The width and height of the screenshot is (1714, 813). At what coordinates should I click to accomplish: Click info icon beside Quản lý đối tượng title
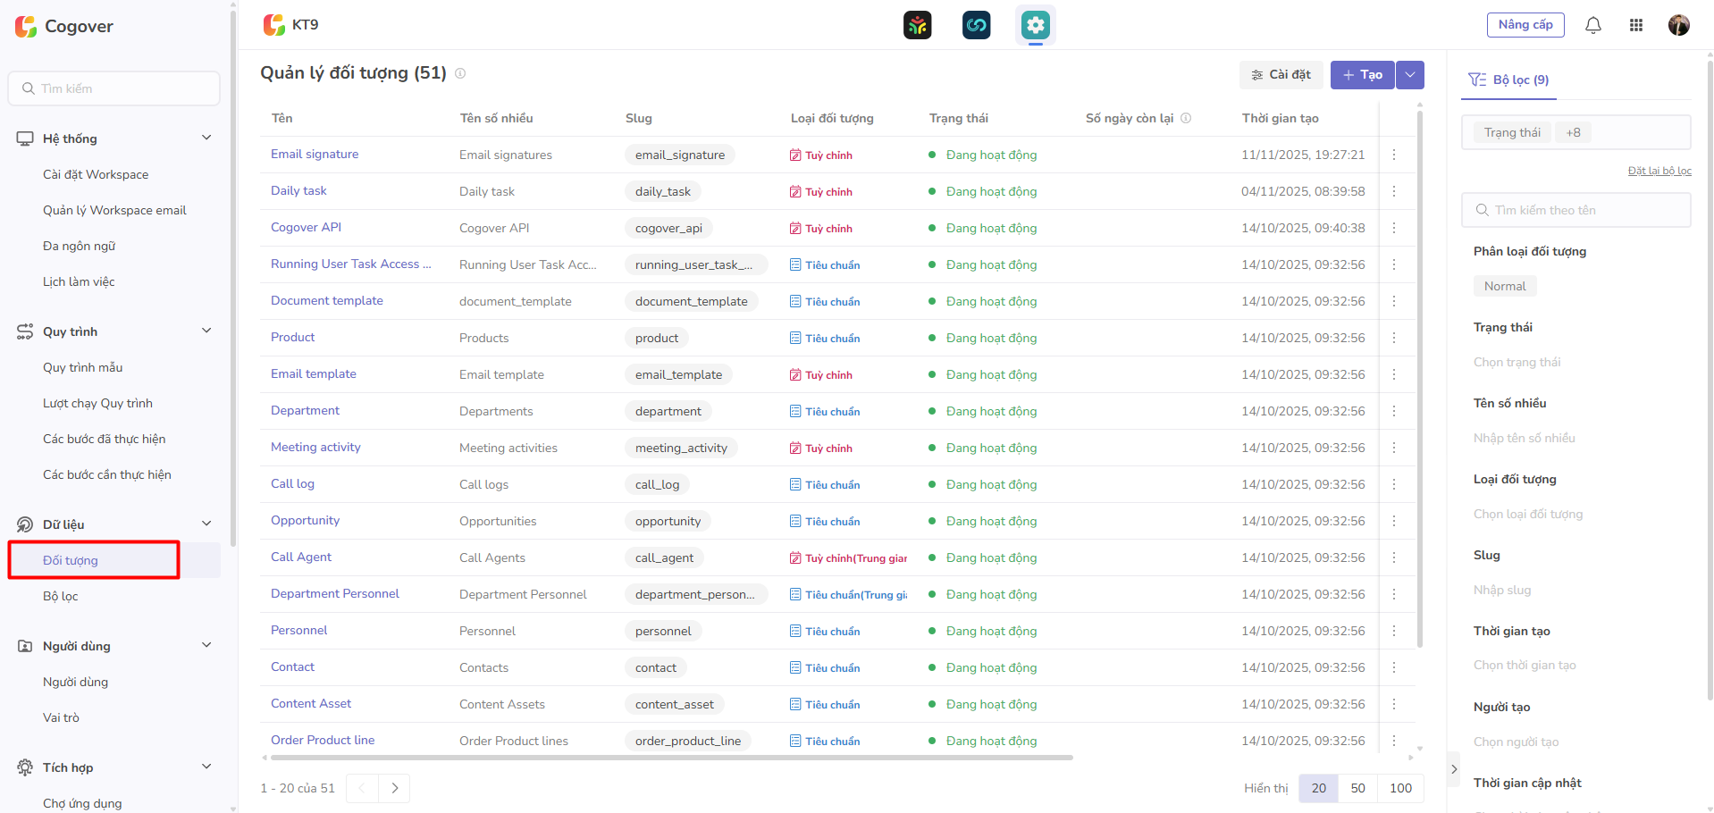pyautogui.click(x=460, y=73)
